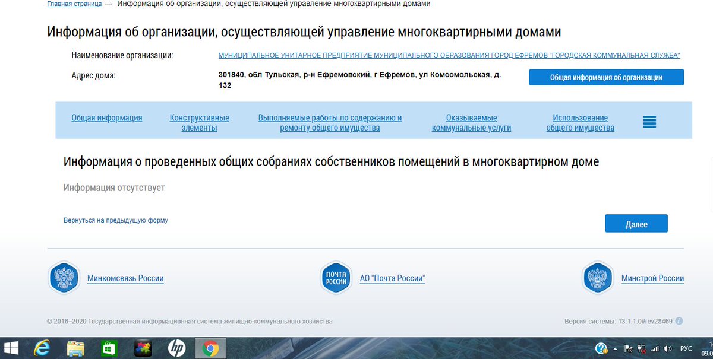This screenshot has height=359, width=713.
Task: Click the Далее button
Action: (x=636, y=224)
